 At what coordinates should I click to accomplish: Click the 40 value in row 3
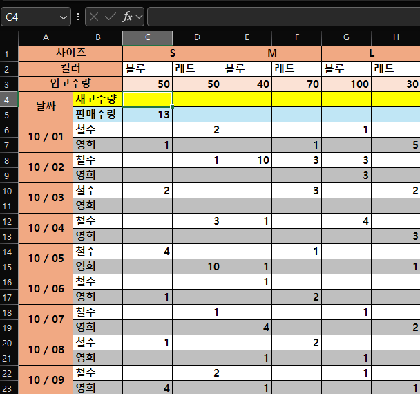(247, 84)
